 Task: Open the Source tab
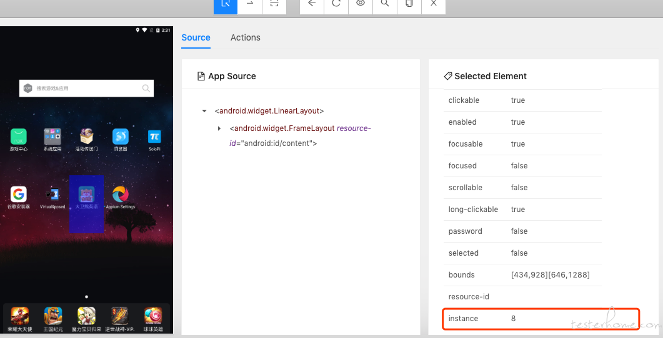(x=196, y=37)
